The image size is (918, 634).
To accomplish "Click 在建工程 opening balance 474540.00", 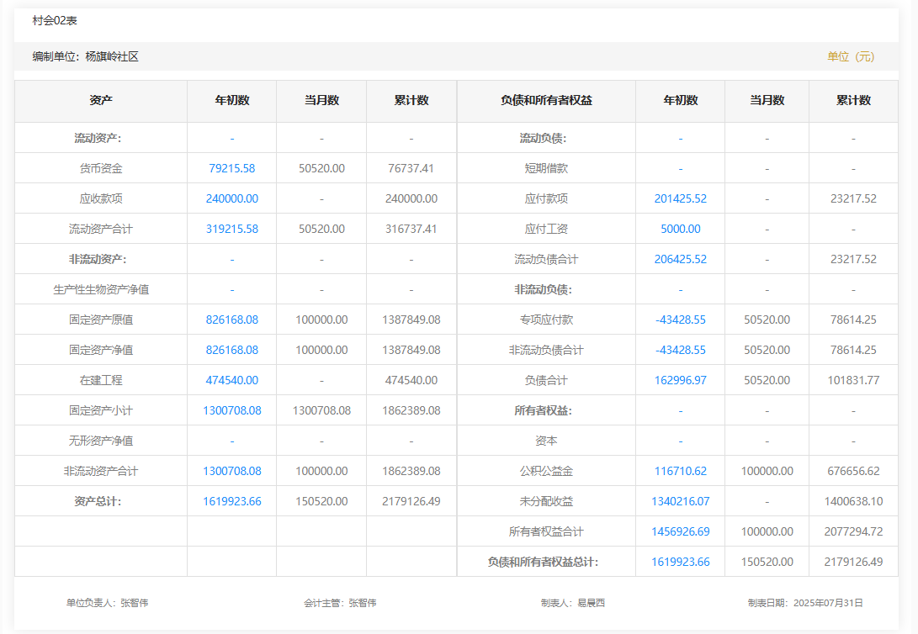I will pos(231,380).
